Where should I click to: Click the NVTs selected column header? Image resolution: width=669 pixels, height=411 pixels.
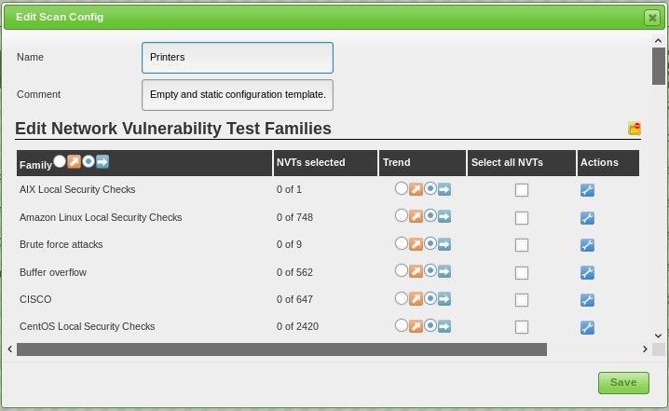325,162
